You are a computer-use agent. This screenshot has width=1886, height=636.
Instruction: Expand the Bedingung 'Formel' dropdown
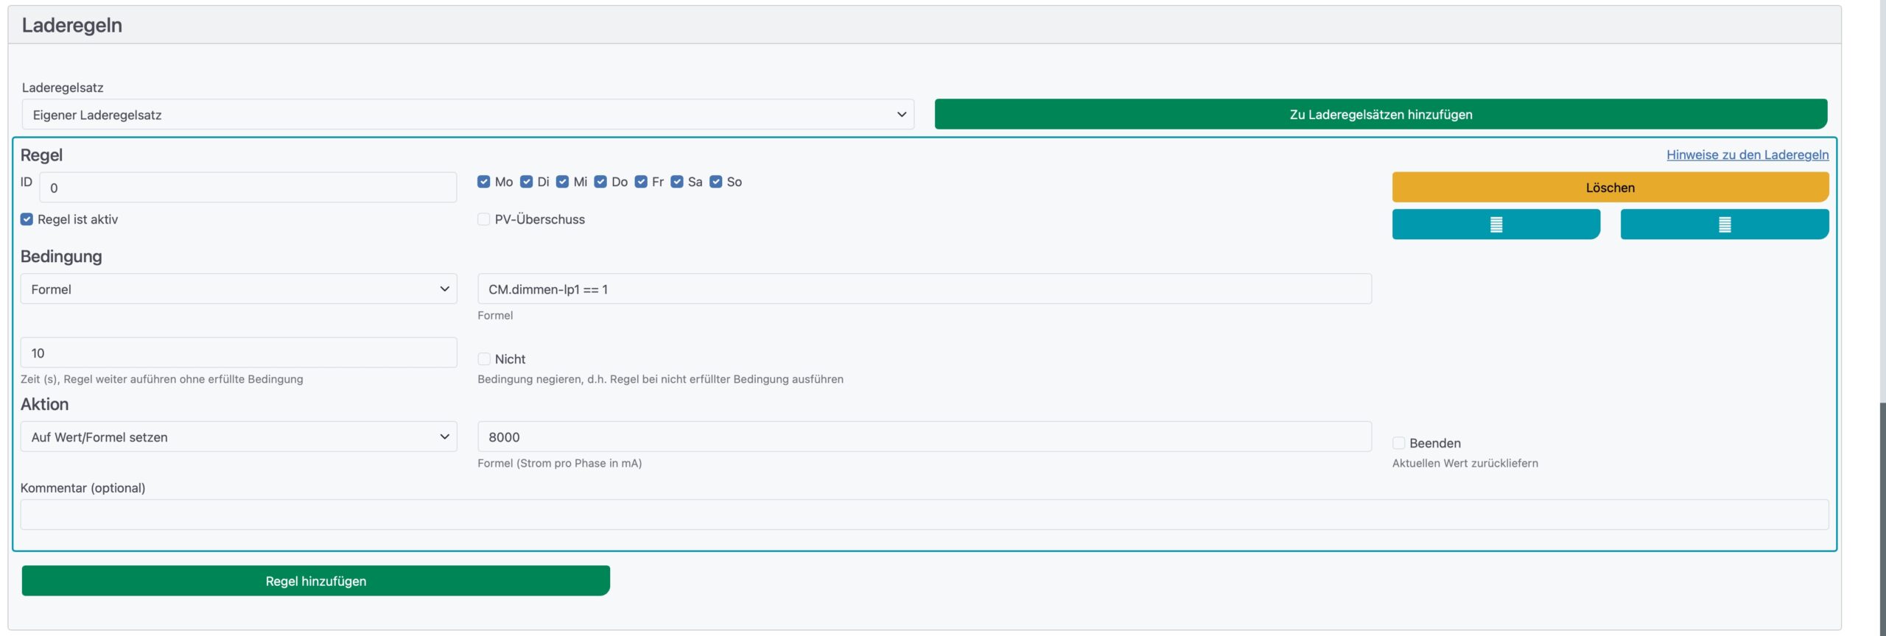click(238, 289)
